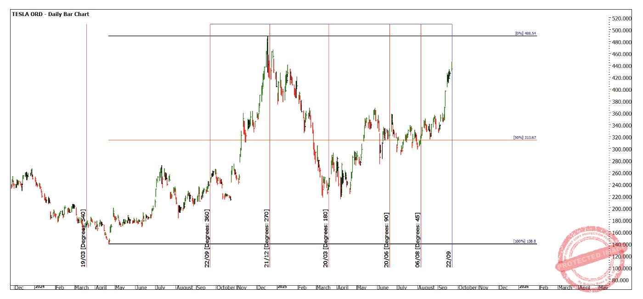The image size is (643, 299).
Task: Select the 2025 year label on time axis
Action: [282, 287]
